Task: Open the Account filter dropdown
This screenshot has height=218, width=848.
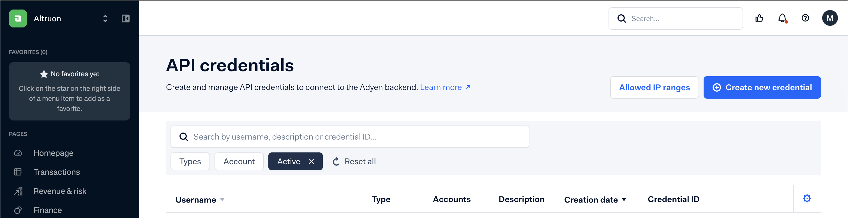Action: [239, 161]
